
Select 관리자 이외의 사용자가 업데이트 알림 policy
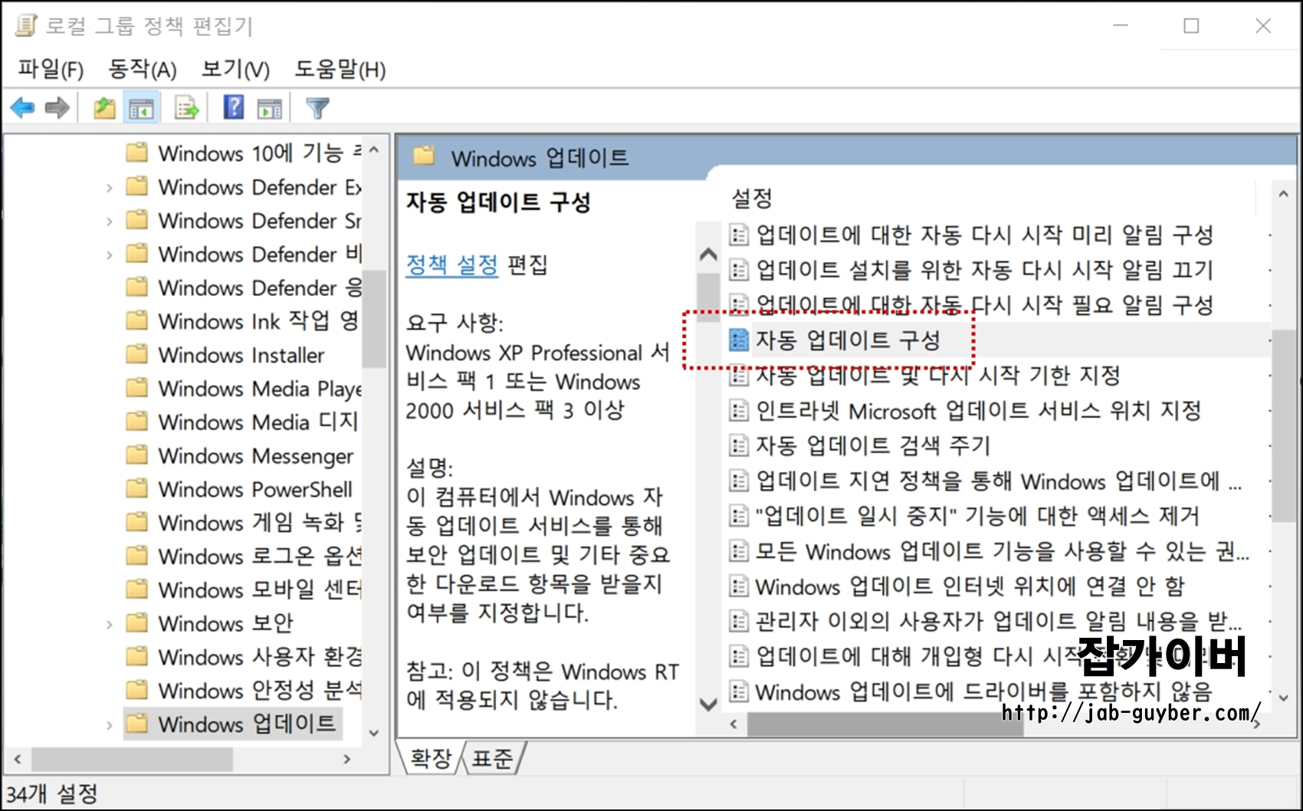point(986,621)
